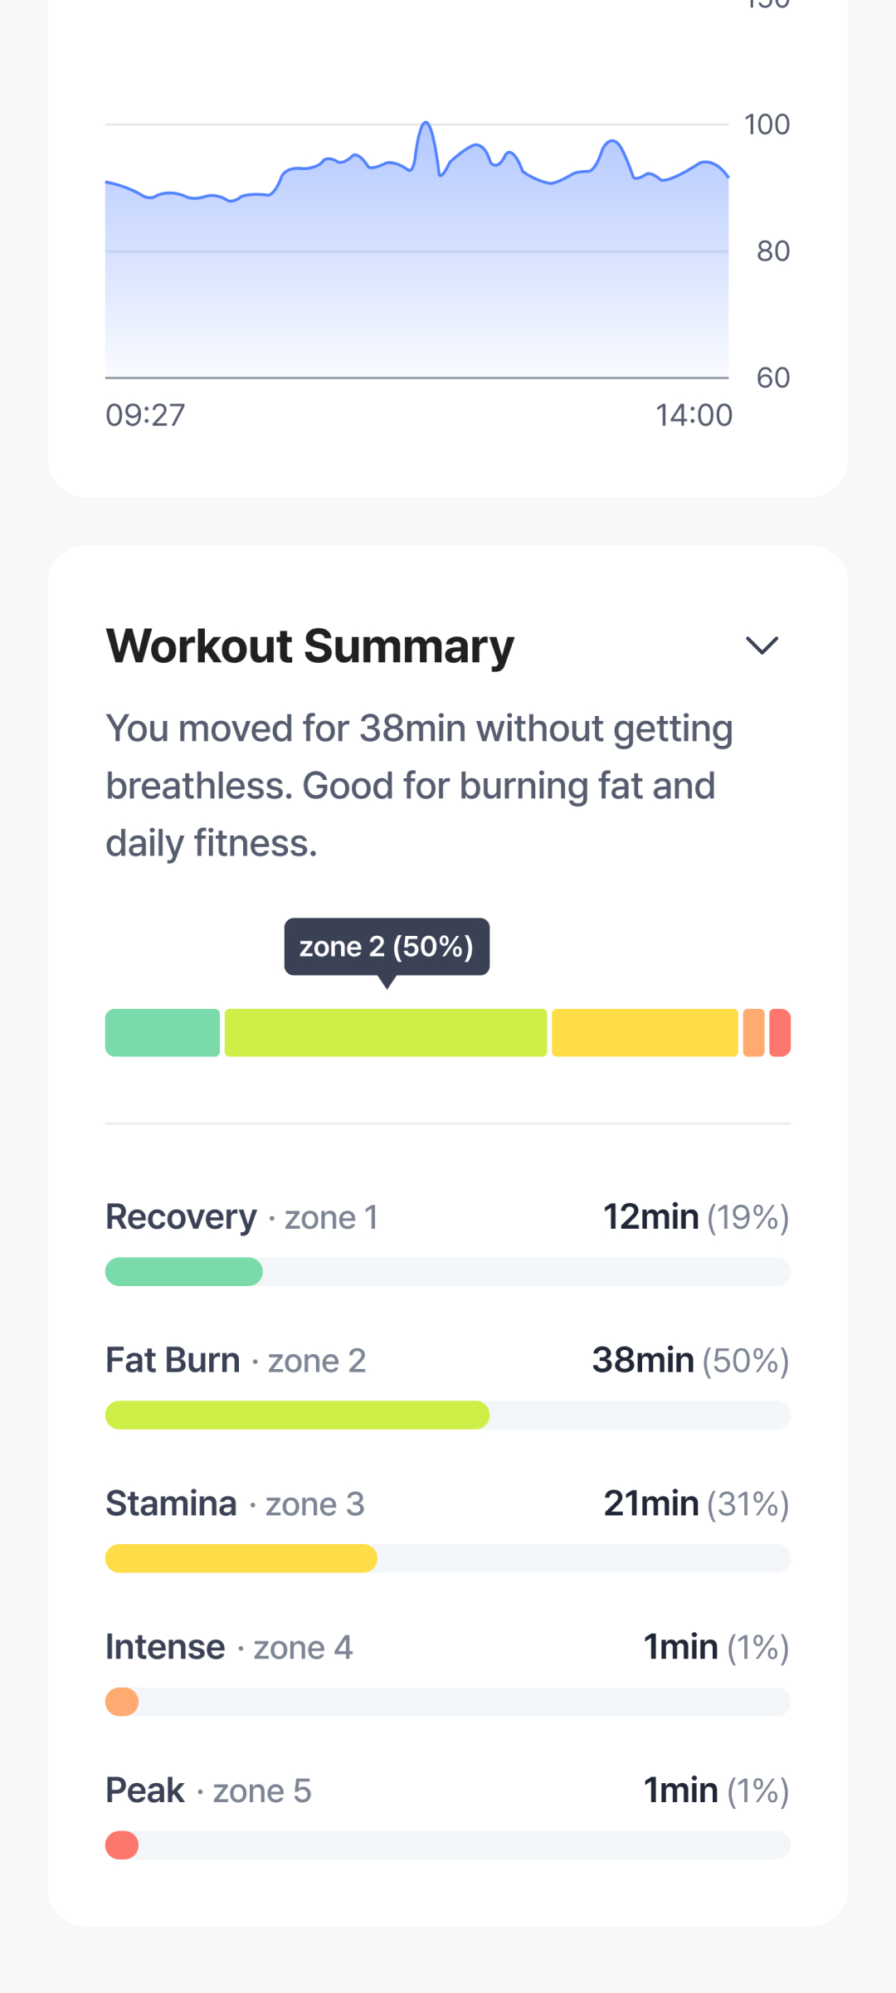Tap the 09:27 start time label

pos(145,415)
